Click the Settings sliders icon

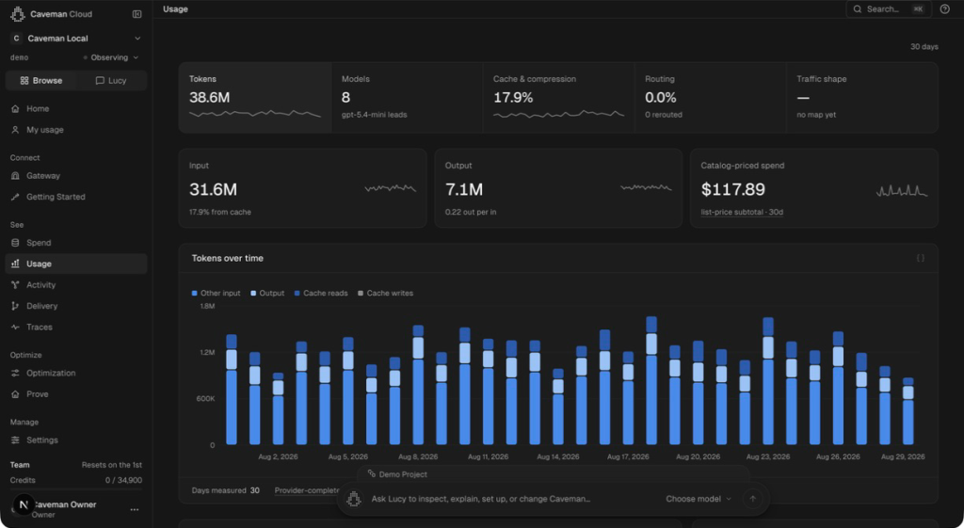(15, 440)
